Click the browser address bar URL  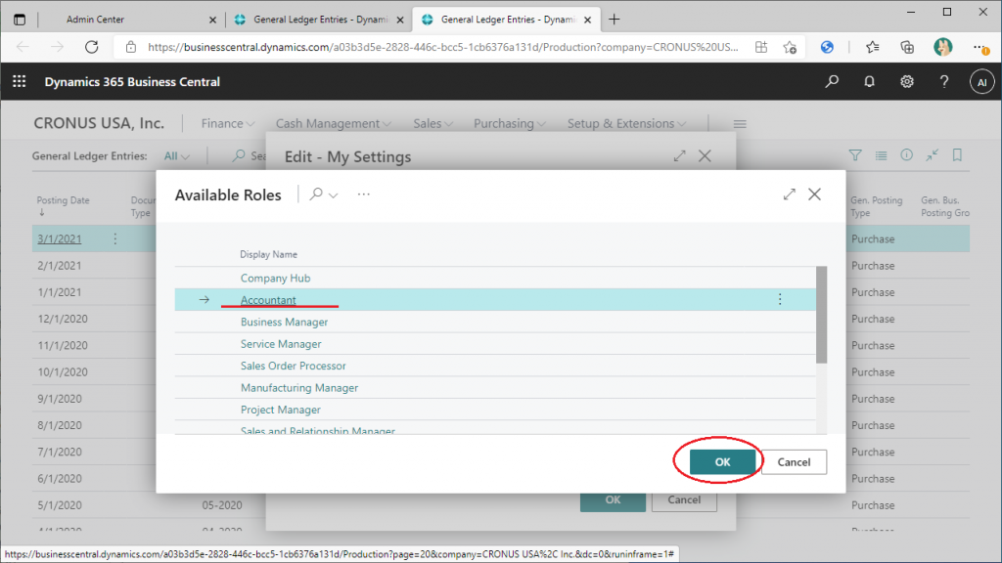443,47
